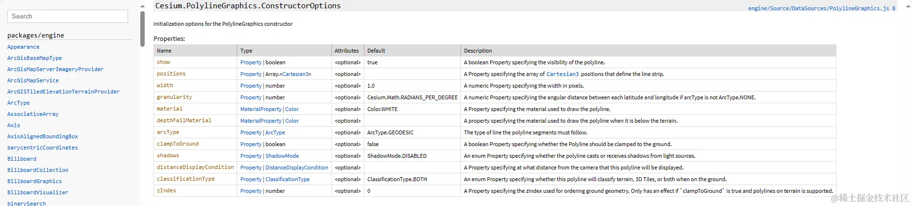Click Property link in distanceDisplayCondition row
912x206 pixels.
251,168
